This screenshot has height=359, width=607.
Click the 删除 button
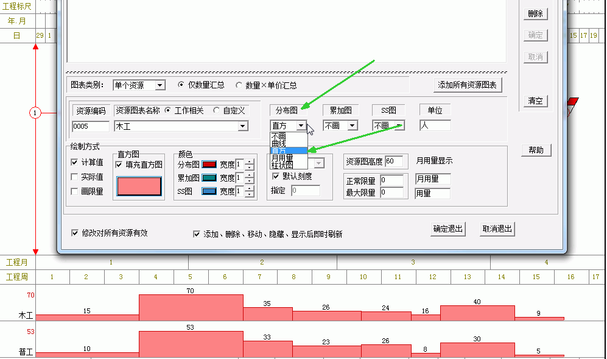(x=535, y=13)
